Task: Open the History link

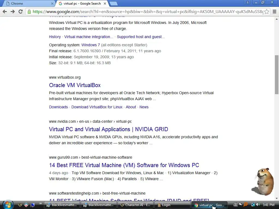Action: [x=55, y=37]
